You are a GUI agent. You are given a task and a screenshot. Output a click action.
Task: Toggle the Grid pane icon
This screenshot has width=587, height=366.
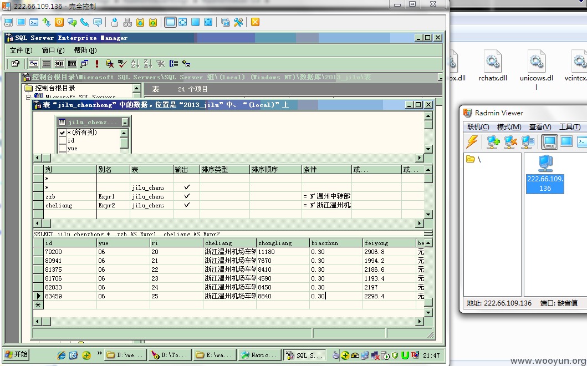click(47, 64)
